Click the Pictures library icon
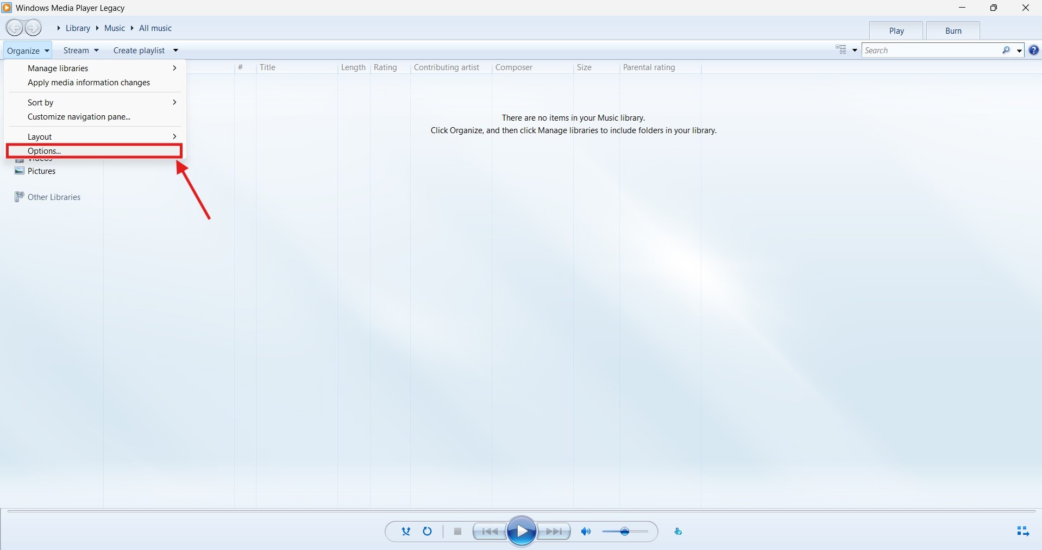This screenshot has width=1042, height=550. 20,171
